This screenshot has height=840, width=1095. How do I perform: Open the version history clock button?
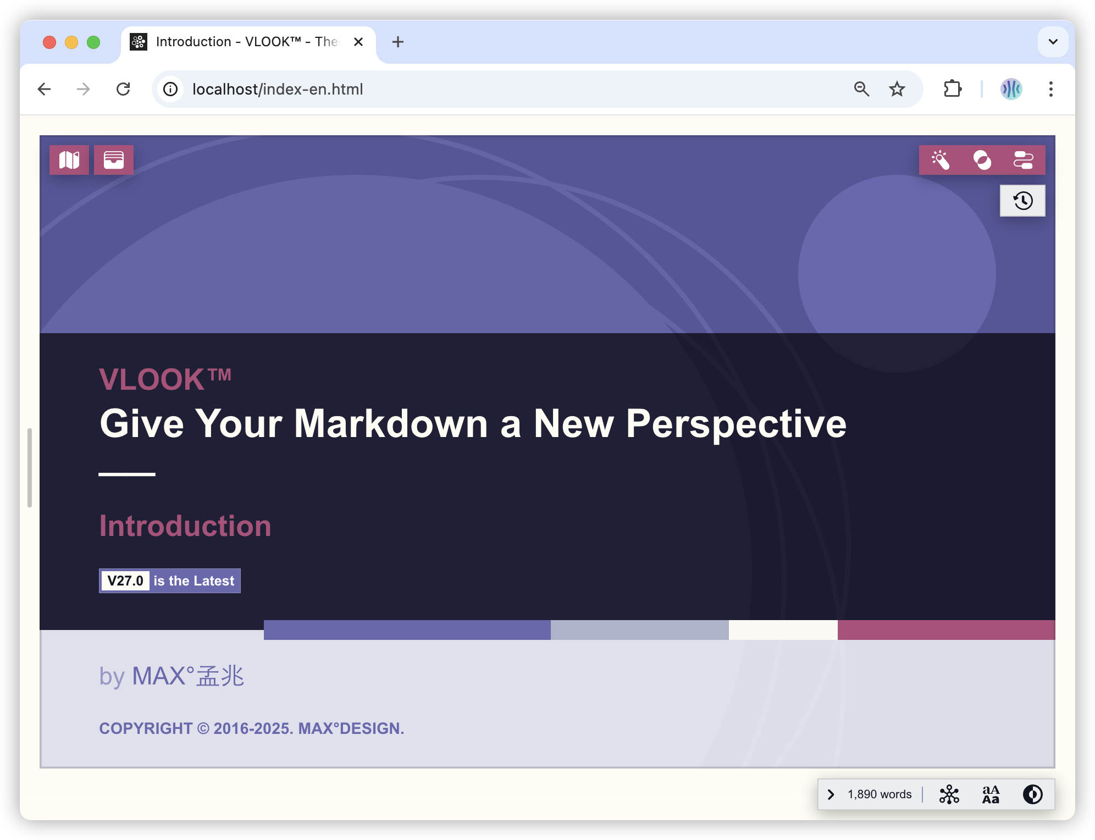click(1022, 201)
